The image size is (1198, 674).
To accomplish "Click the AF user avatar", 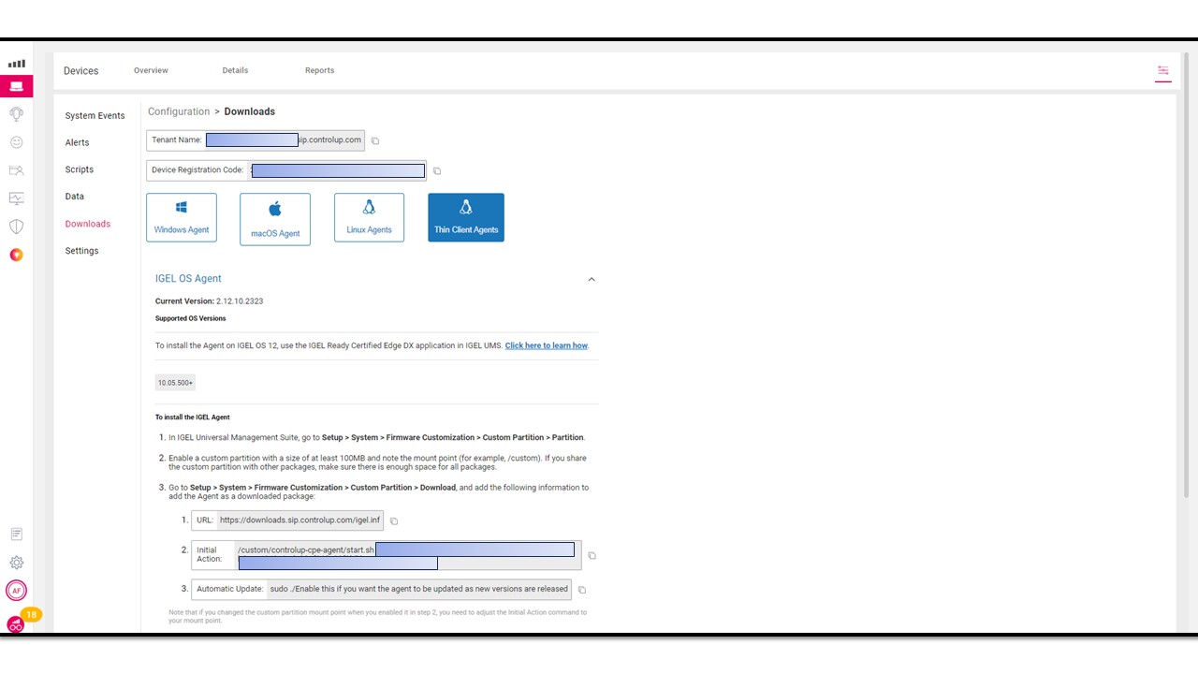I will pyautogui.click(x=16, y=591).
